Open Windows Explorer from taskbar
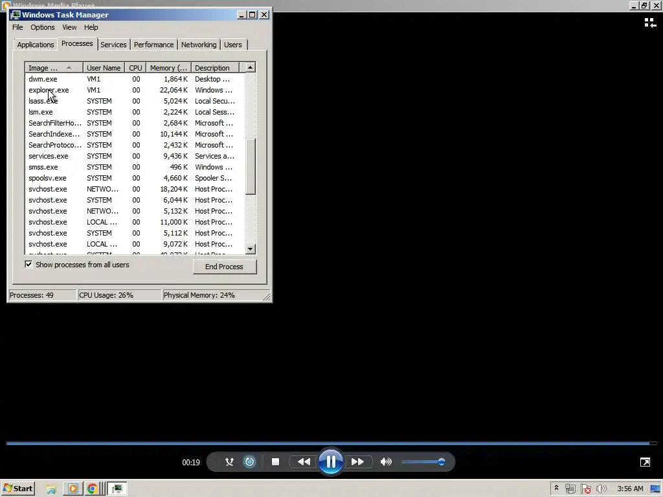The height and width of the screenshot is (497, 663). 52,489
